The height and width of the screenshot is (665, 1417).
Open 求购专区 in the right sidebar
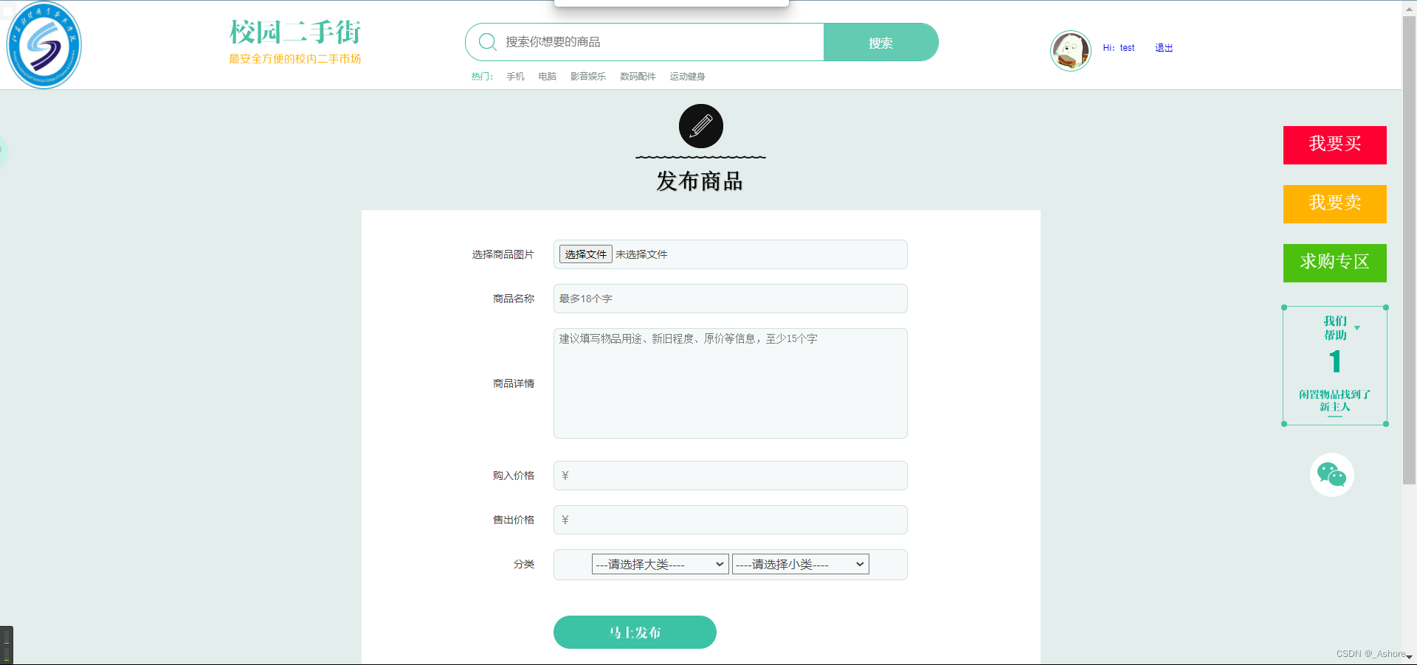pyautogui.click(x=1334, y=262)
